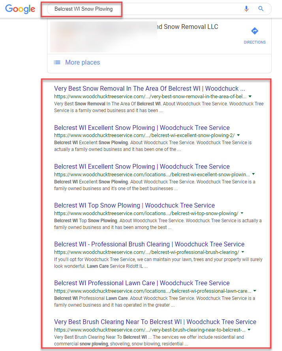282x351 pixels.
Task: Click the Snow Removal LLC business title
Action: click(x=187, y=27)
